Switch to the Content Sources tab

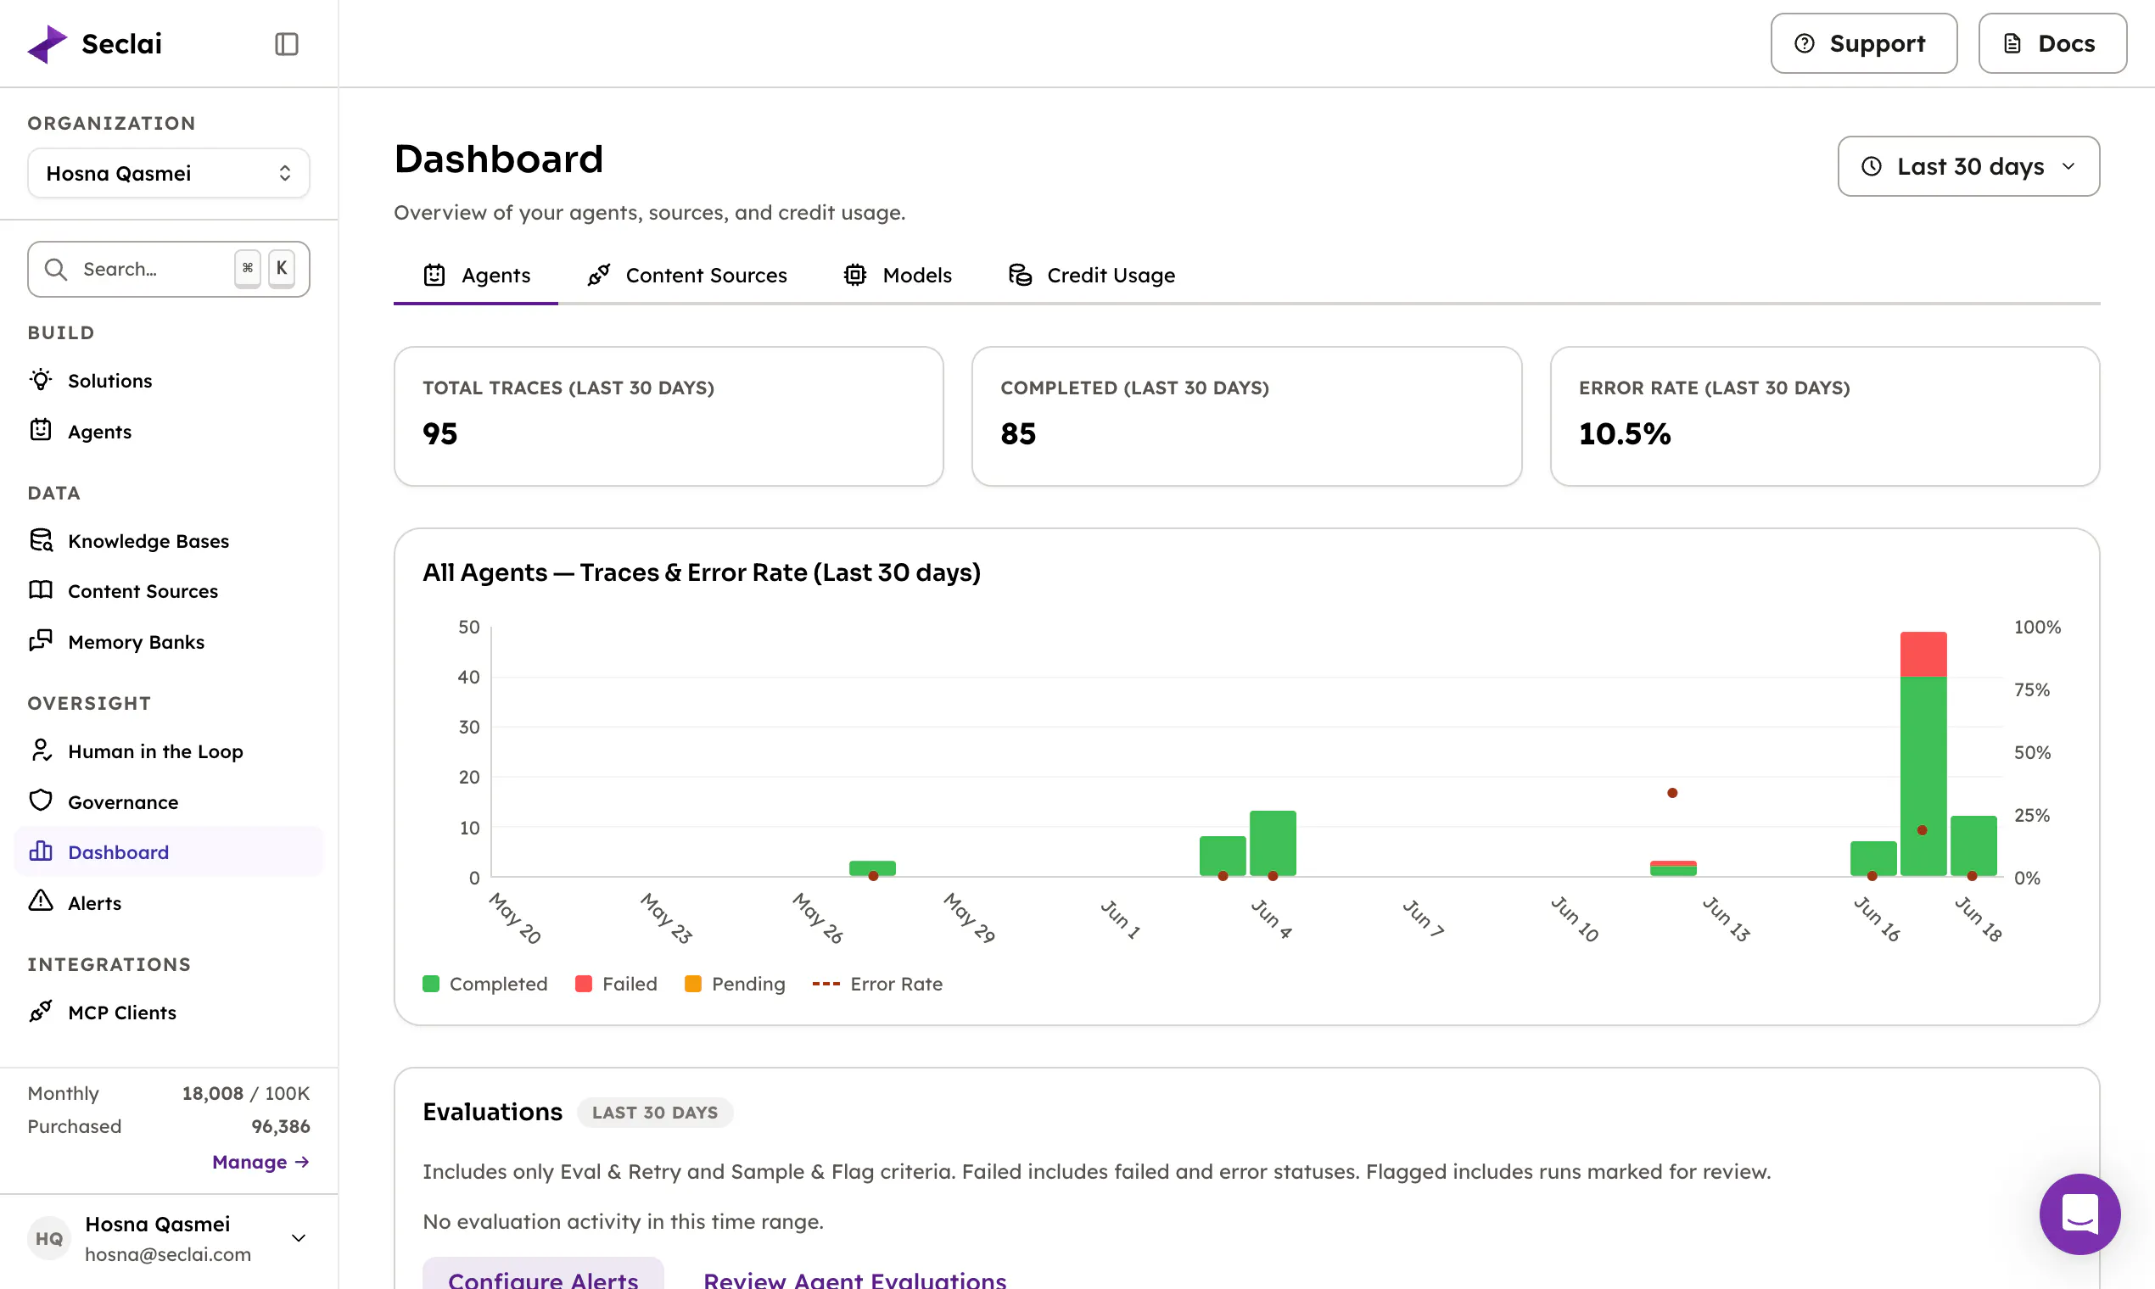point(686,276)
